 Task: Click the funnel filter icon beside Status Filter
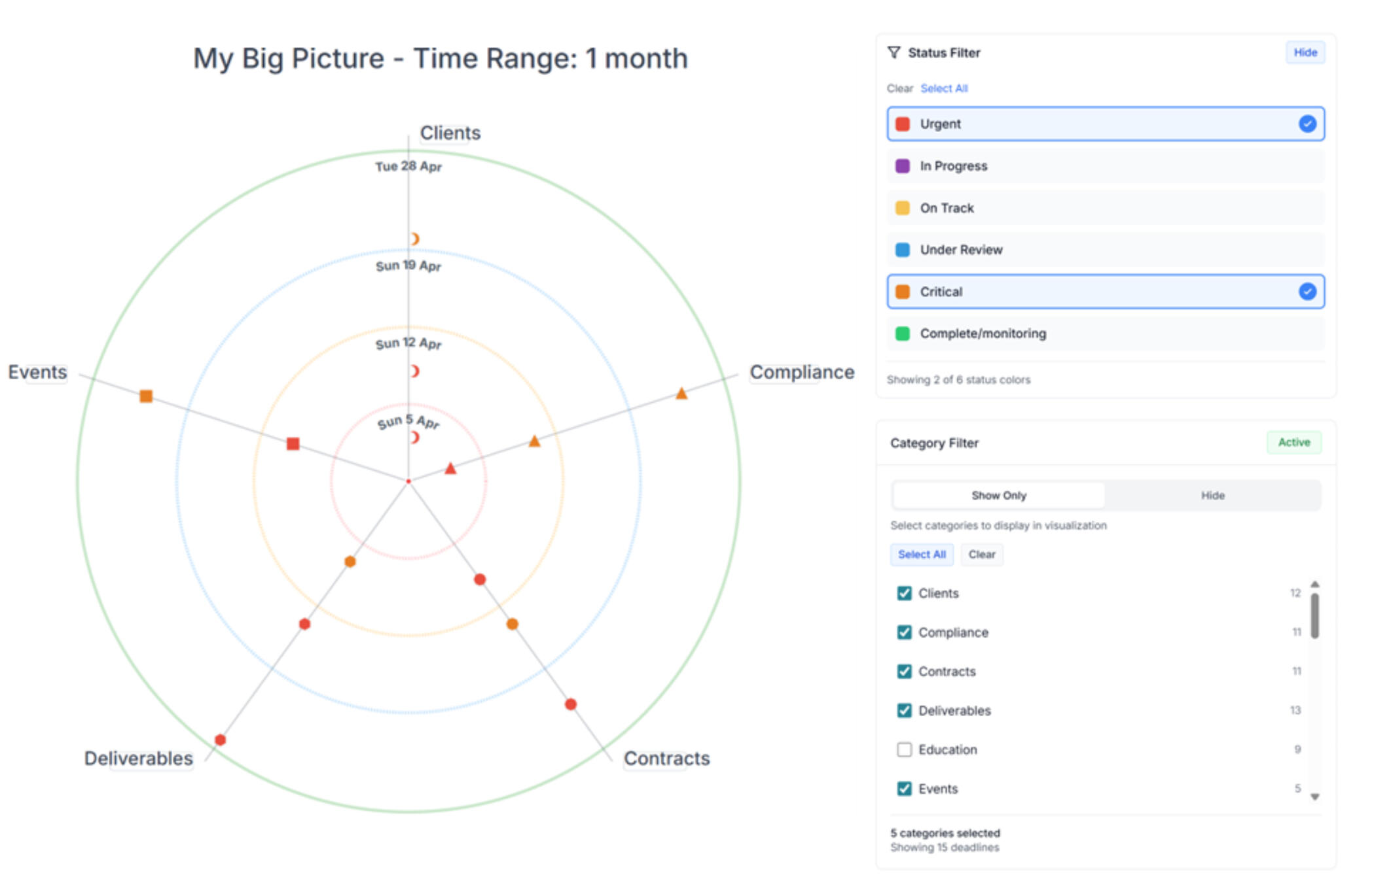coord(894,52)
